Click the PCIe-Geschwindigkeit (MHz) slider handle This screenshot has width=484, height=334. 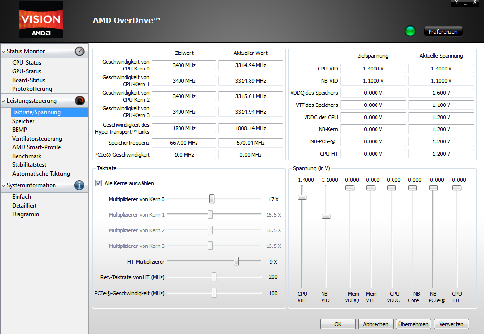[x=214, y=293]
